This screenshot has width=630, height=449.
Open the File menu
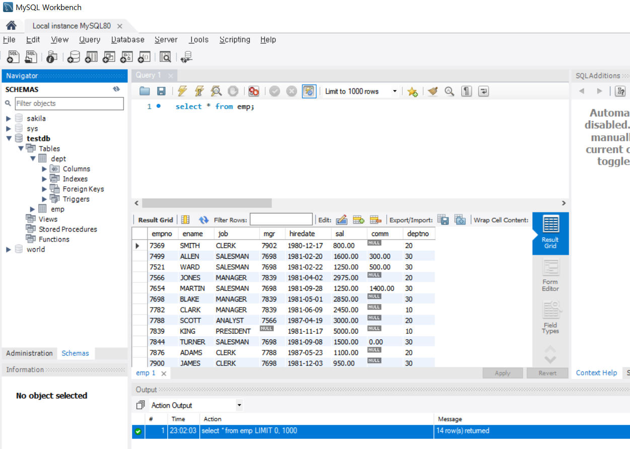[9, 40]
